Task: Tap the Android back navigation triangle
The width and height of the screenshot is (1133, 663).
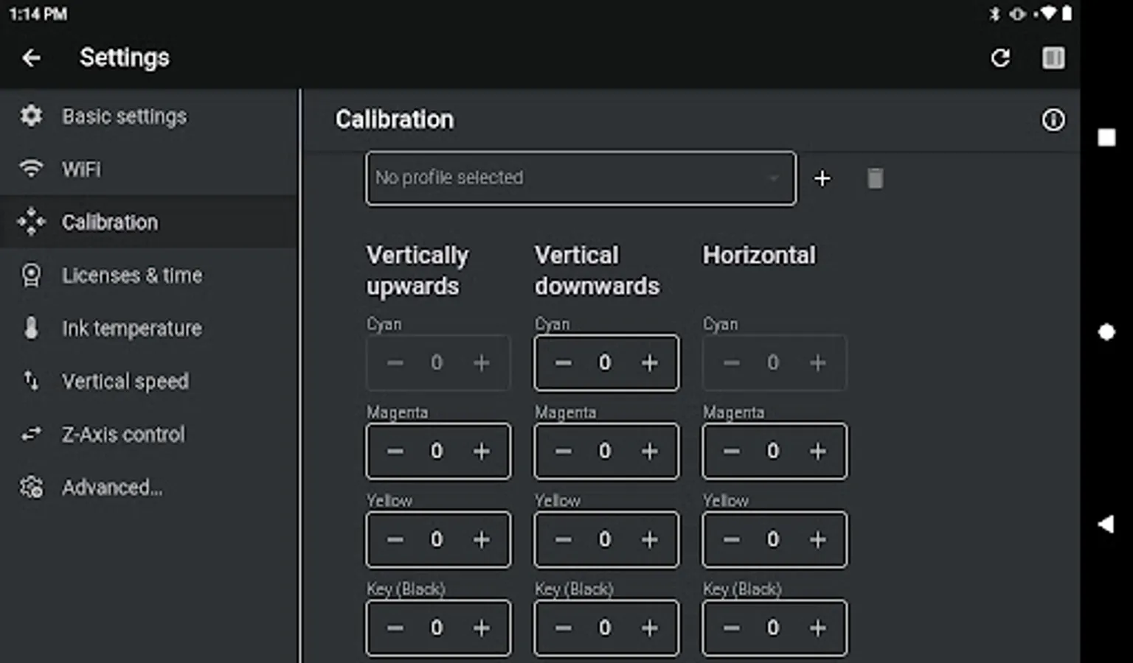Action: [x=1106, y=523]
